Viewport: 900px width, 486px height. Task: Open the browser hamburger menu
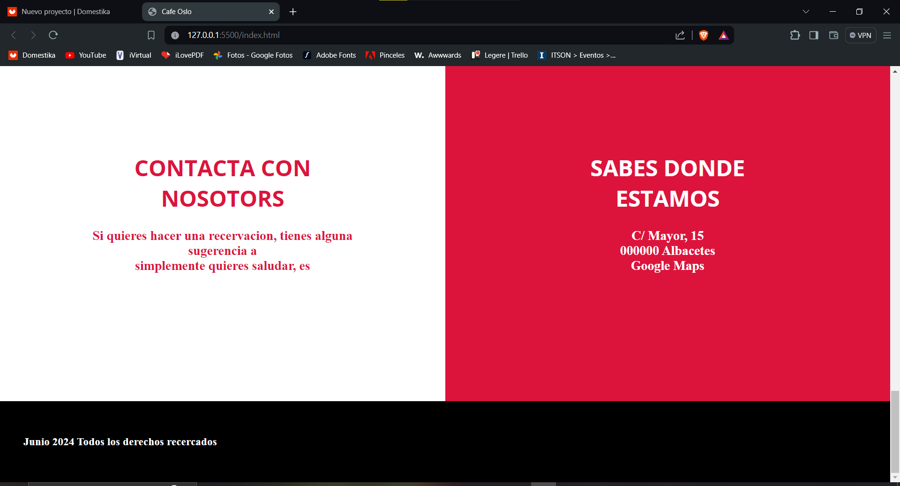pos(887,35)
